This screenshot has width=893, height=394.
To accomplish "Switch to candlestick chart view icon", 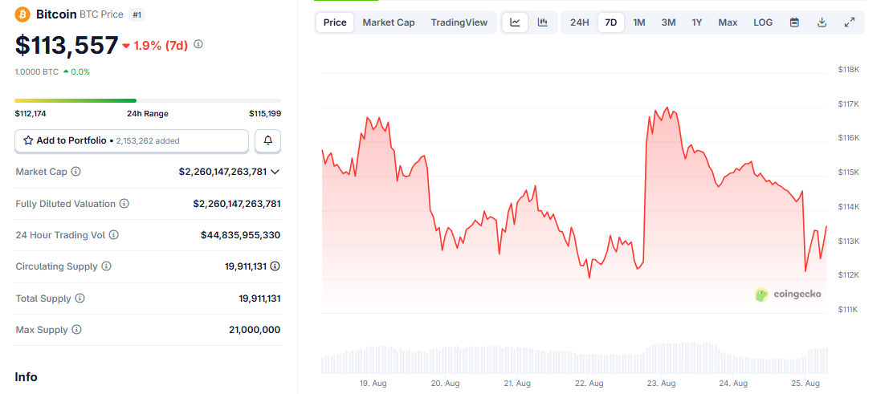I will [543, 22].
